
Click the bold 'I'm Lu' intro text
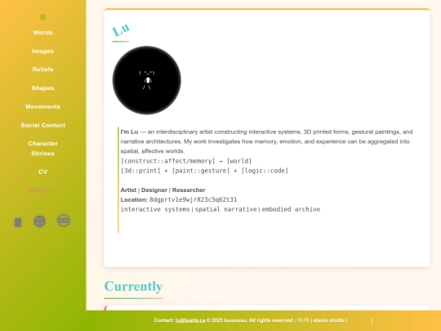click(129, 132)
